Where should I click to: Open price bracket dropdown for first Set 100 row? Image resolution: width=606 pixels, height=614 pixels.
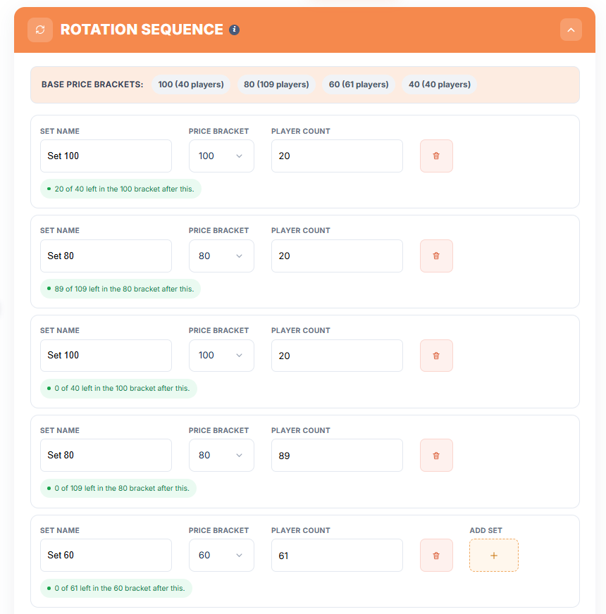pos(221,156)
